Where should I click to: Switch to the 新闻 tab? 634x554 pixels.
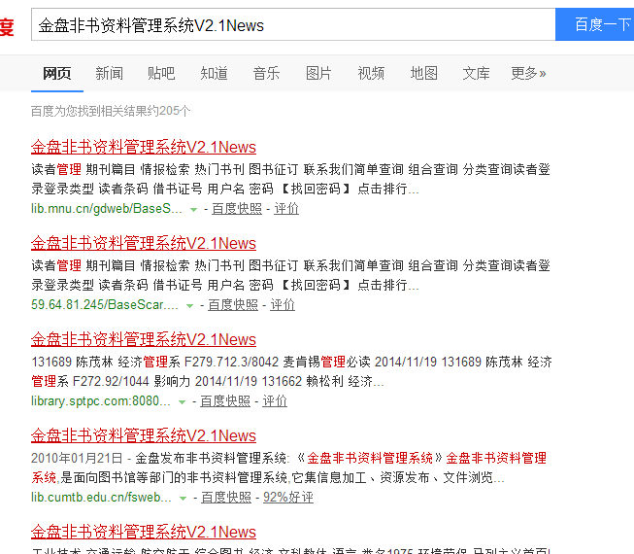109,73
